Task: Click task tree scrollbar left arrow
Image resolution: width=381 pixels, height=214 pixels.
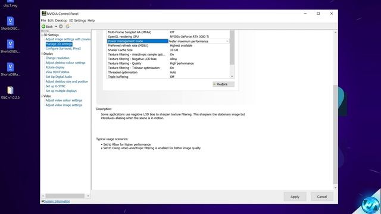Action: tap(43, 196)
